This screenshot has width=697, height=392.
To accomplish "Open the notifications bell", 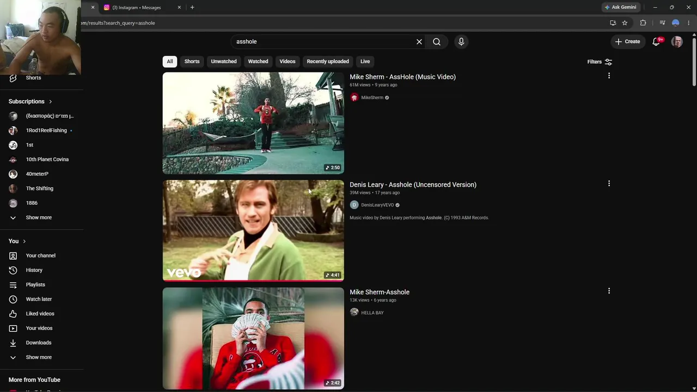I will point(656,41).
